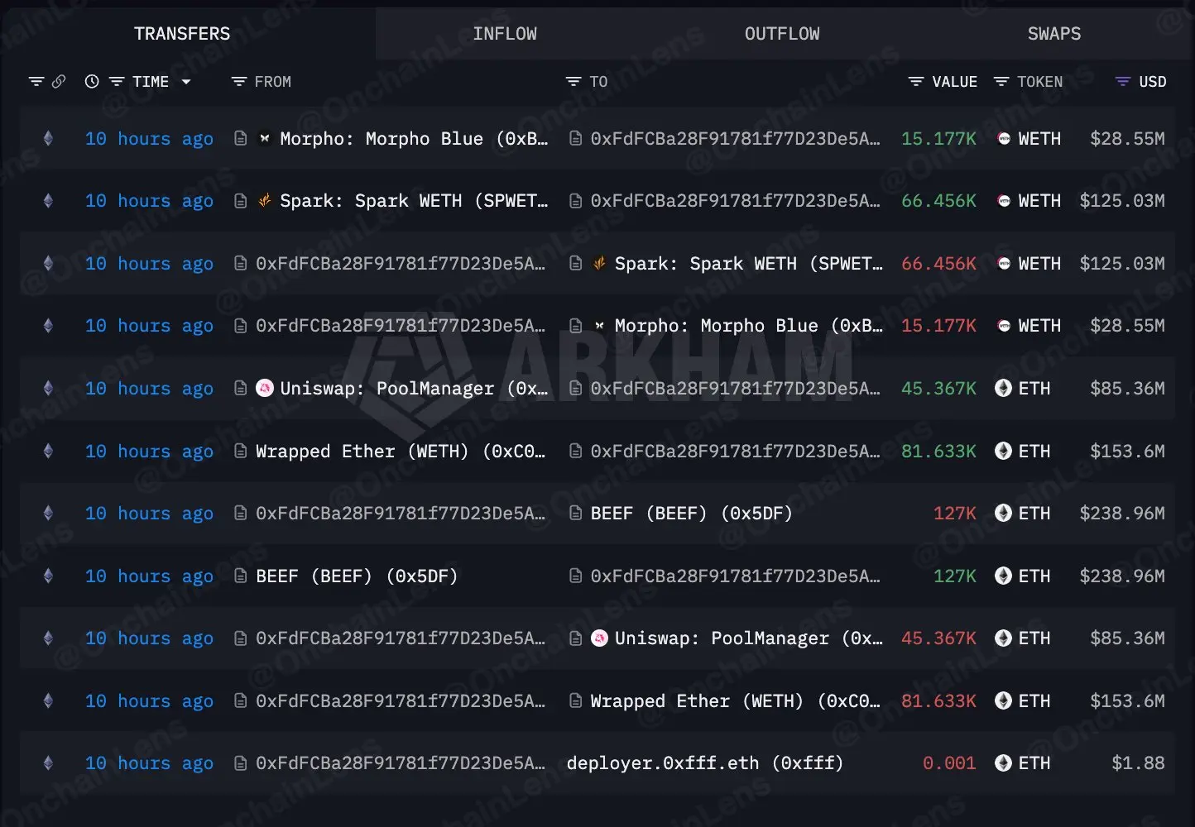Toggle the clock time-format icon
This screenshot has width=1195, height=827.
coord(92,82)
